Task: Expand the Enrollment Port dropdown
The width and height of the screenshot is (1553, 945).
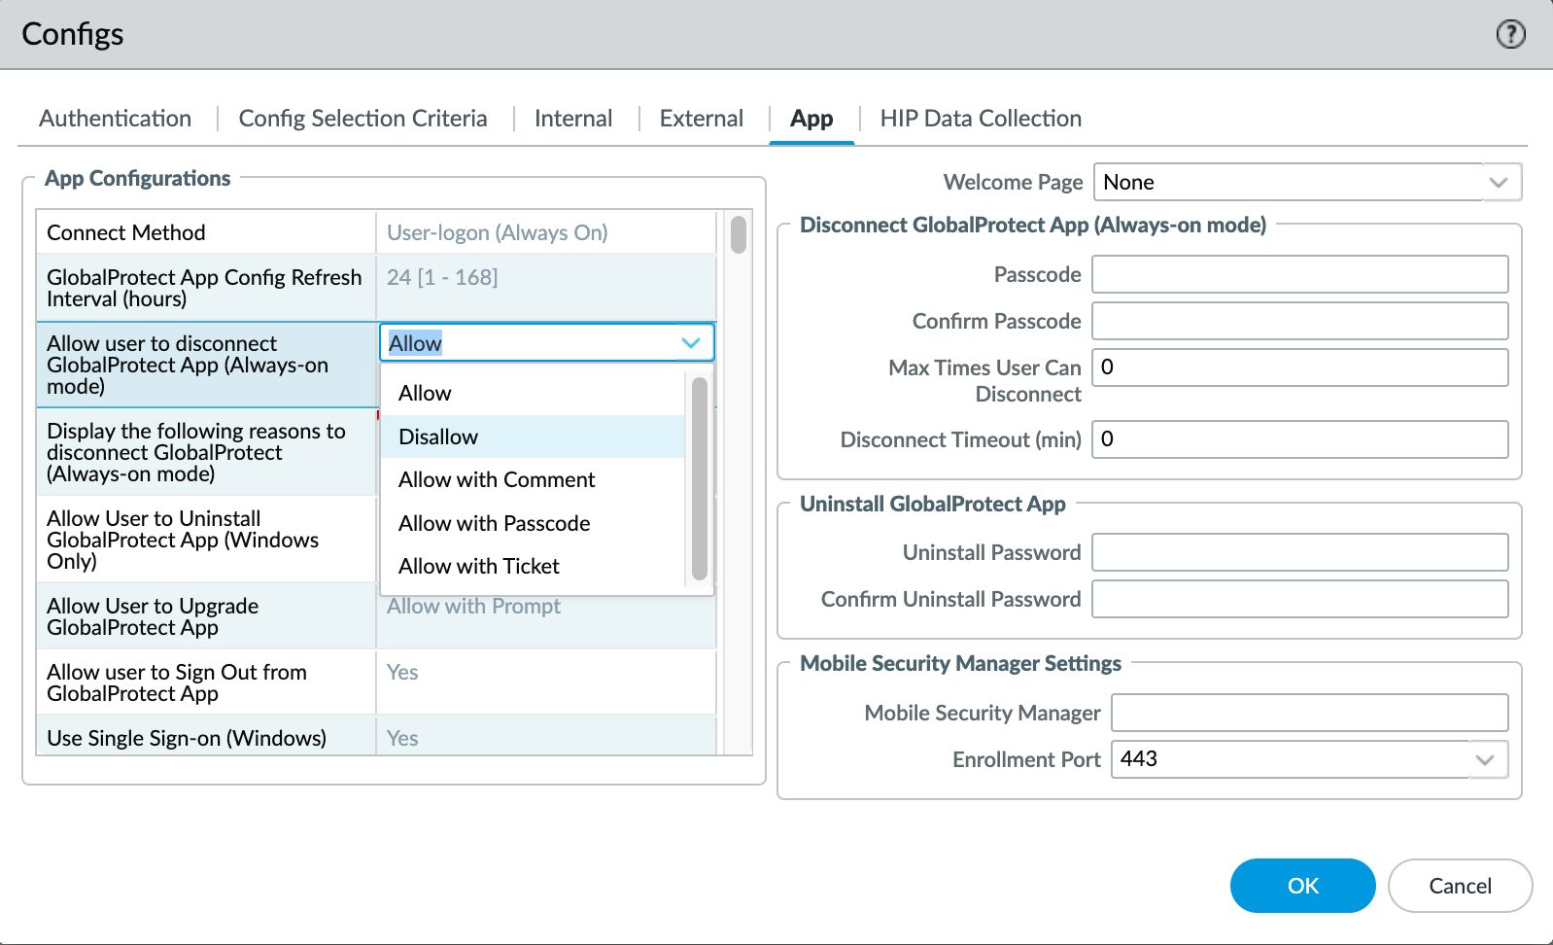Action: [x=1485, y=759]
